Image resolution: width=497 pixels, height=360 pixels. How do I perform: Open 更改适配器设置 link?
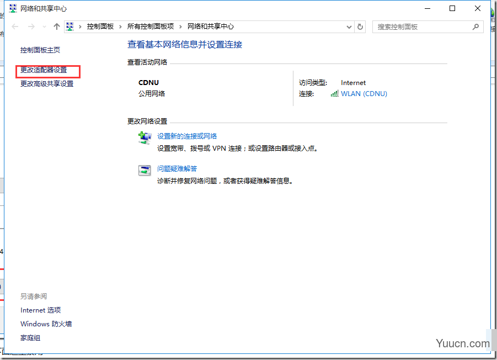pos(44,70)
